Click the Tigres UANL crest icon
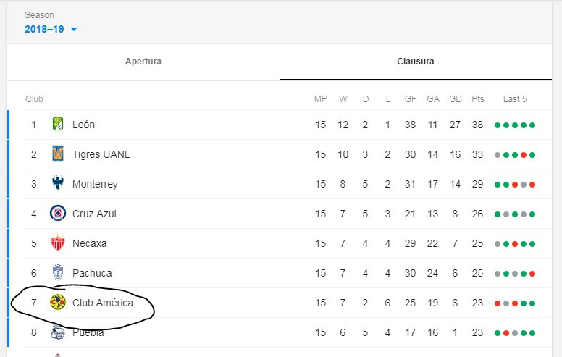Viewport: 562px width, 357px height. point(58,154)
